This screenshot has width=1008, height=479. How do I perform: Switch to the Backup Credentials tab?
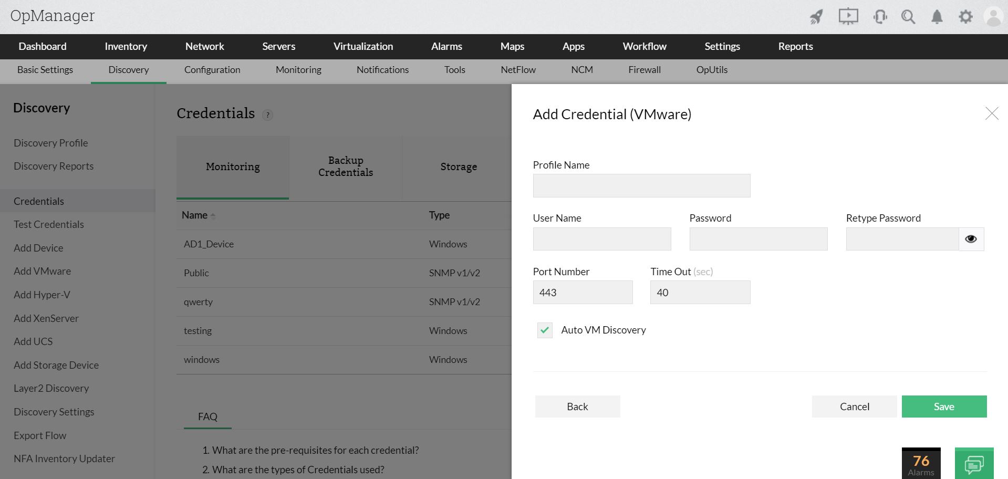(x=346, y=166)
